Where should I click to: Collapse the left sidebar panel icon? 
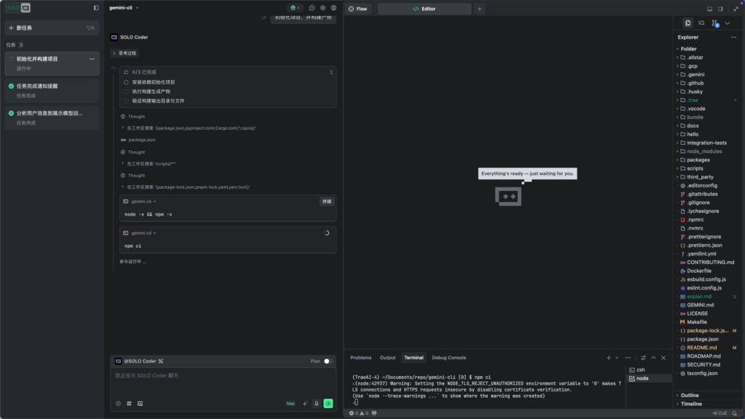coord(96,8)
